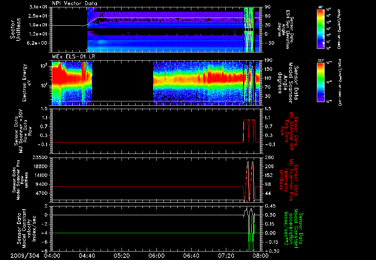Click the 05:20 time axis label
This screenshot has width=376, height=260.
point(122,256)
